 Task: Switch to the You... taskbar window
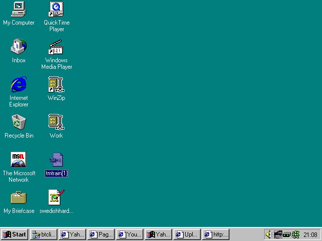click(x=129, y=234)
